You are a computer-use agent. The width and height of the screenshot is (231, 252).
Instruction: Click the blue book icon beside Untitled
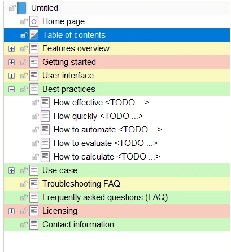[x=21, y=8]
